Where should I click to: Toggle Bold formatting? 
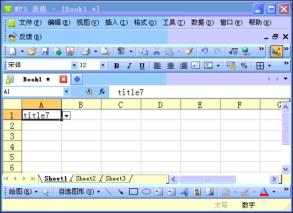tap(116, 66)
